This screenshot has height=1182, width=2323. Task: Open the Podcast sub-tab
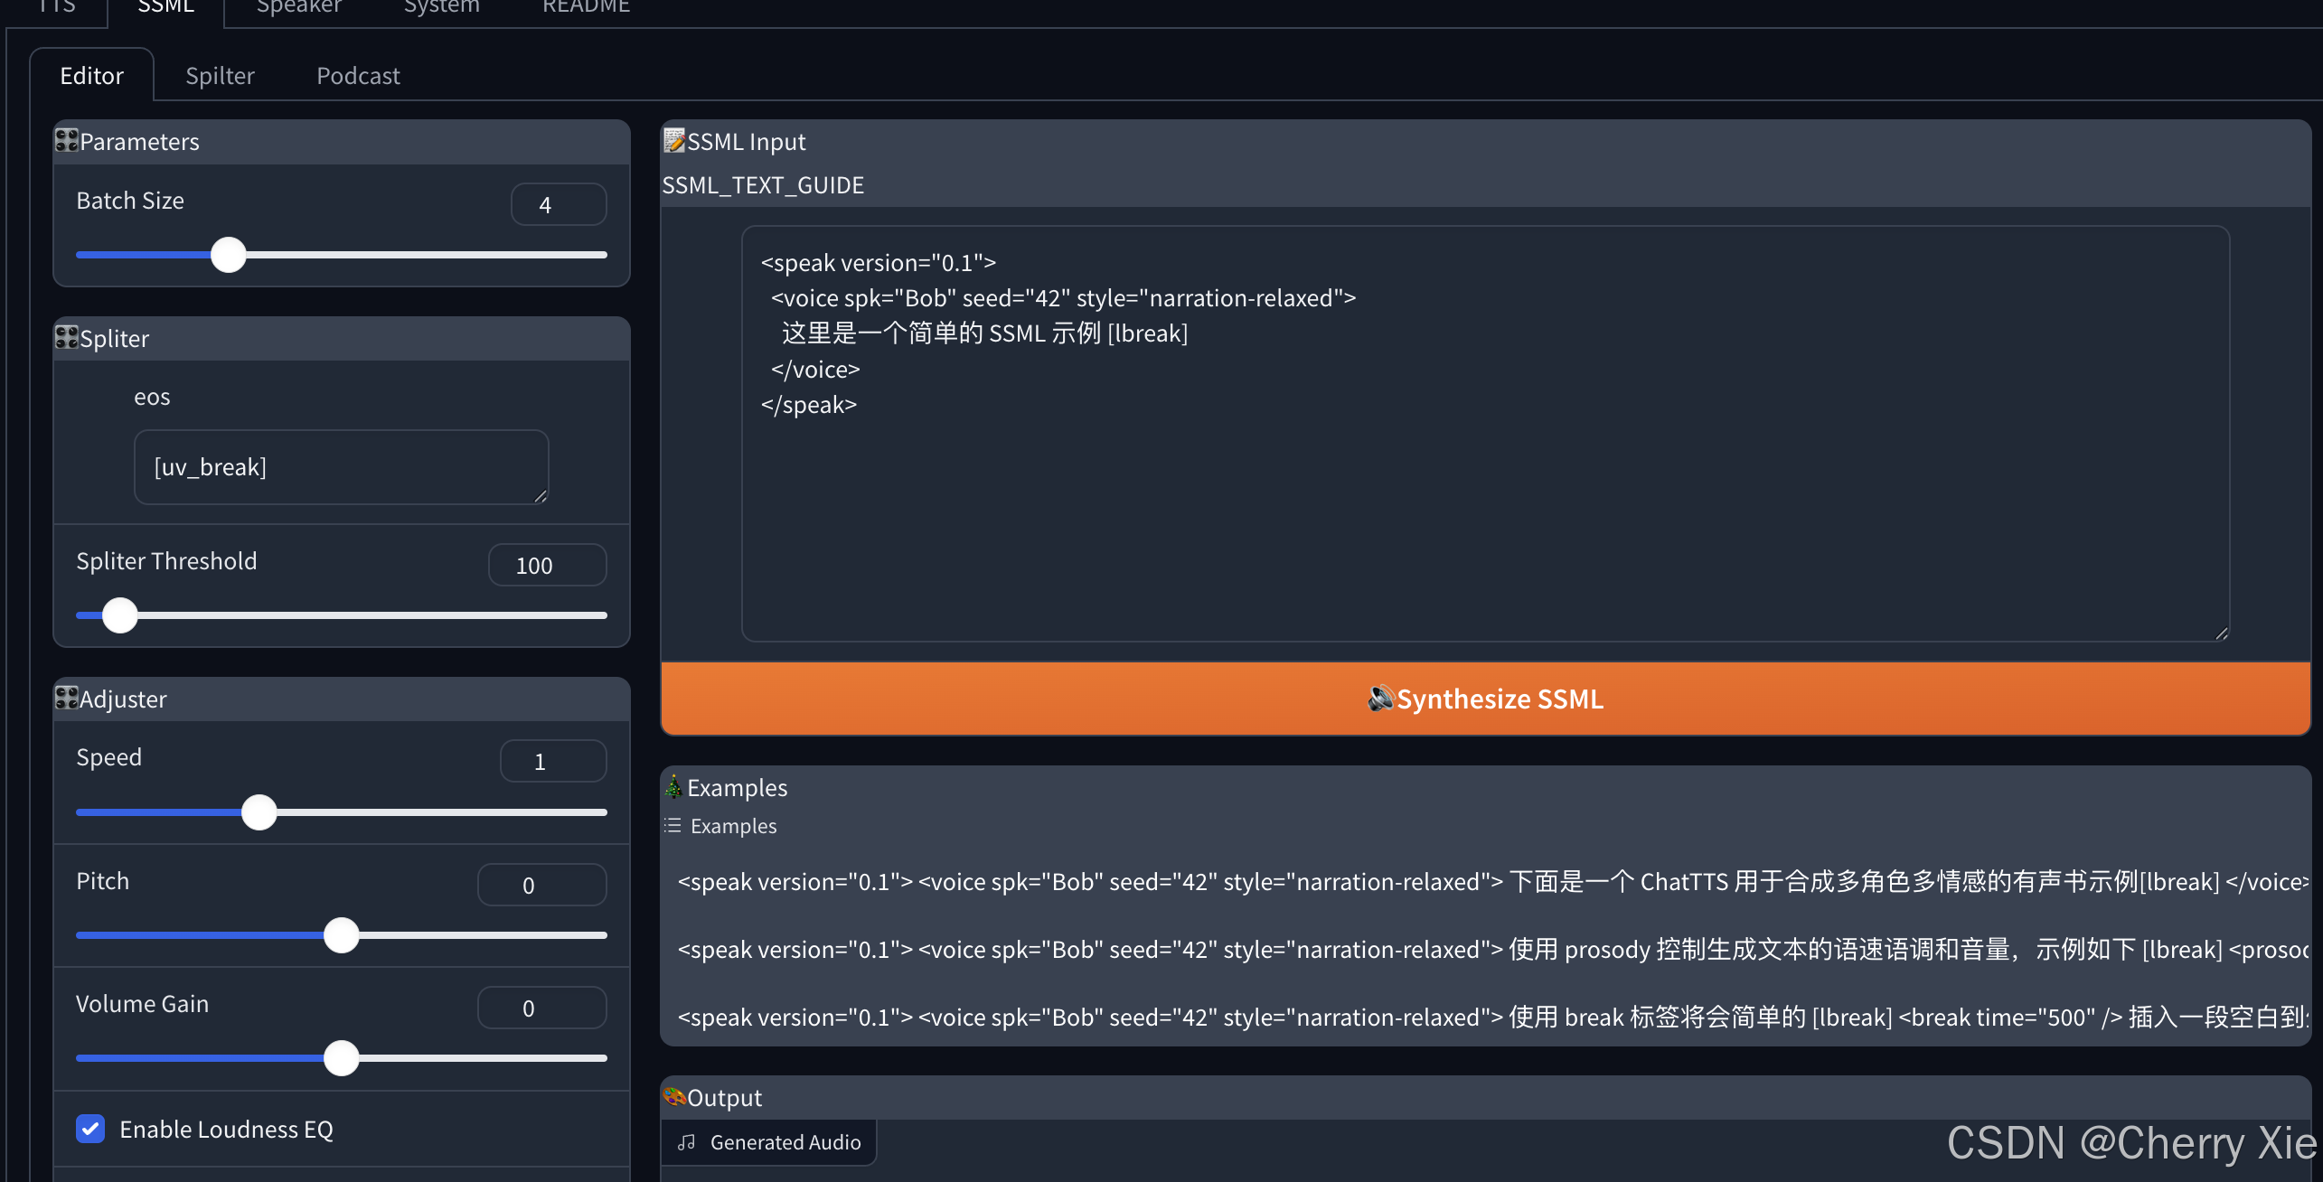[x=358, y=76]
